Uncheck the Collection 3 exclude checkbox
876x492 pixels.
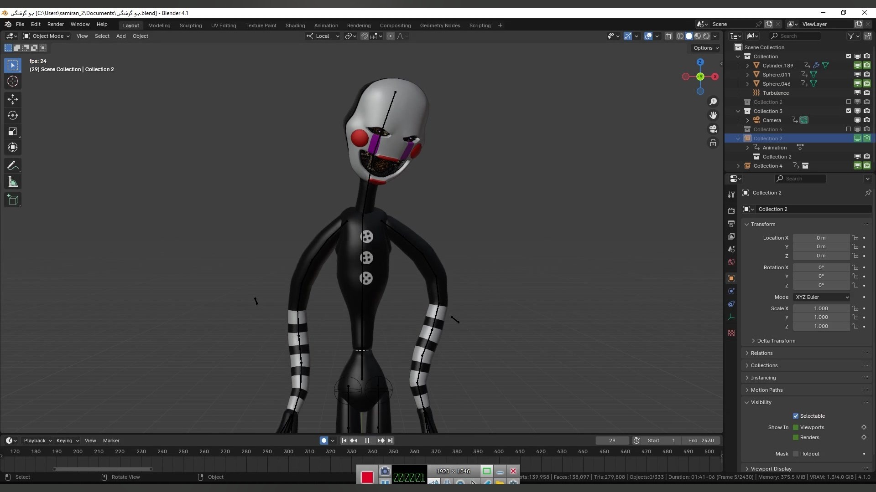click(x=849, y=111)
